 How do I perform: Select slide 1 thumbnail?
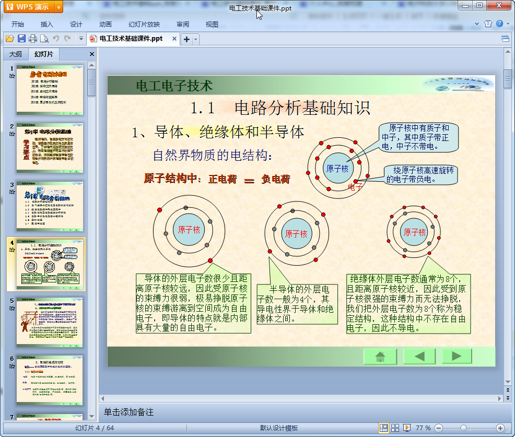[50, 90]
